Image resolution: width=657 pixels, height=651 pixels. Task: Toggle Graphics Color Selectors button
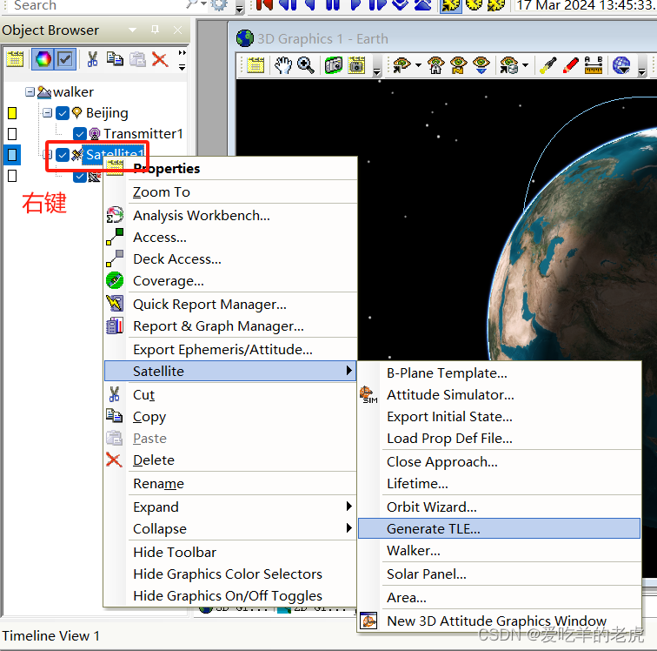point(43,59)
